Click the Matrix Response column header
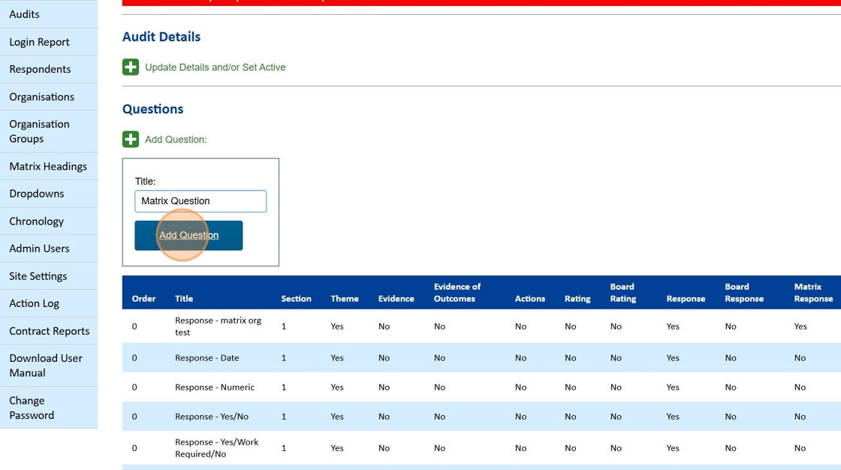The height and width of the screenshot is (470, 841). (813, 292)
